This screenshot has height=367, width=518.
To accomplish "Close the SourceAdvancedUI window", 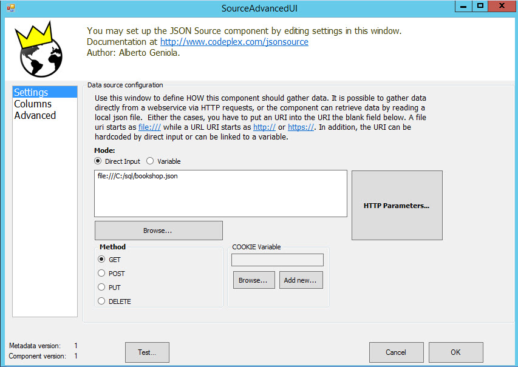I will coord(502,6).
